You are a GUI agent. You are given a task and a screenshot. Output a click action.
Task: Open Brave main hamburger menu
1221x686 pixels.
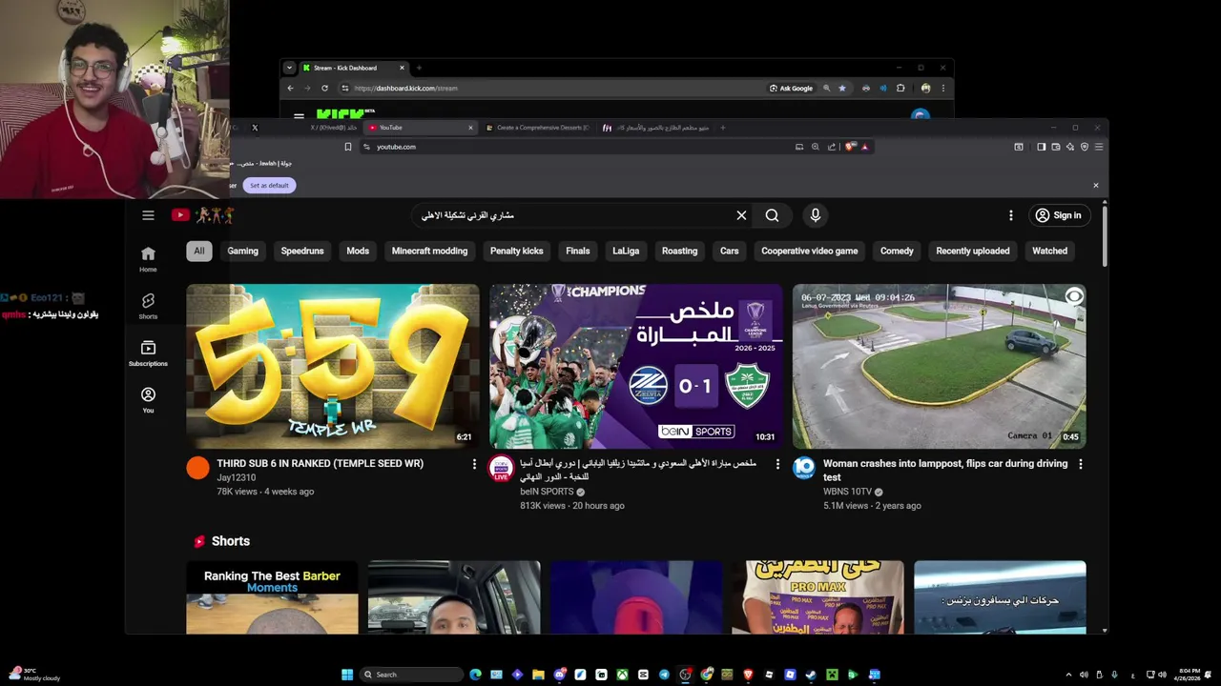pos(1099,147)
